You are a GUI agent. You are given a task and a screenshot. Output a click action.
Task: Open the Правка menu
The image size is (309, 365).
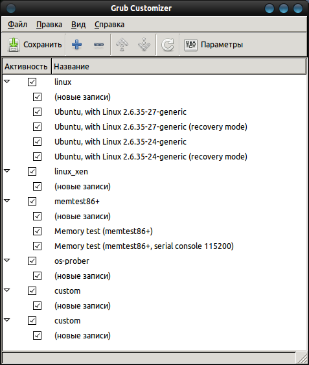pos(49,25)
